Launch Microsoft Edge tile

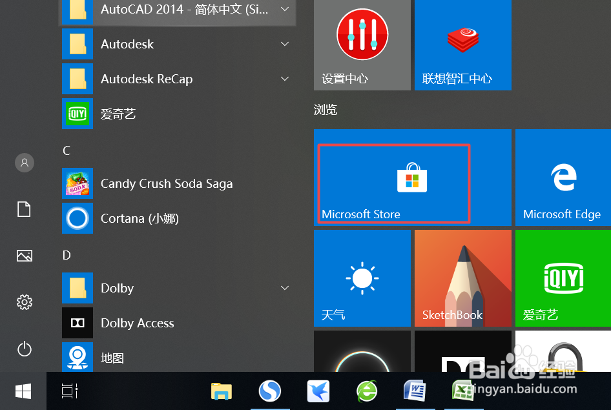563,178
